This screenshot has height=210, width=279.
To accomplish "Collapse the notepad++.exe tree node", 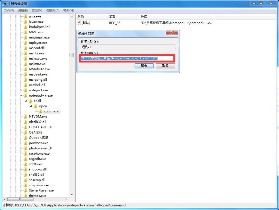I will 21,95.
